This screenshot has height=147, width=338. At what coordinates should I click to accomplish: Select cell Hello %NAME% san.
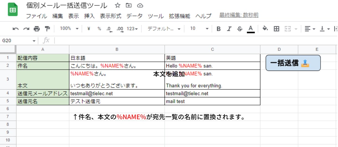pos(212,66)
